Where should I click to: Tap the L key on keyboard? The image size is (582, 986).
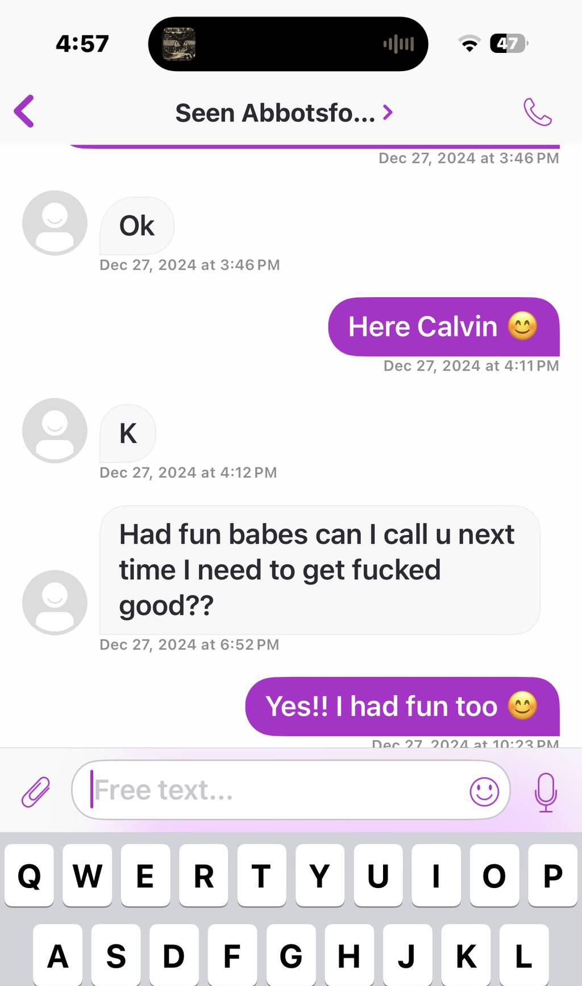tap(523, 955)
